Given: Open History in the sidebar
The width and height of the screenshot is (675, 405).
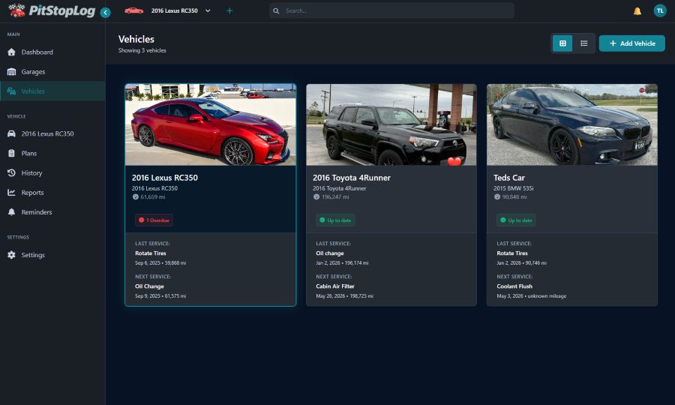Looking at the screenshot, I should pos(52,173).
